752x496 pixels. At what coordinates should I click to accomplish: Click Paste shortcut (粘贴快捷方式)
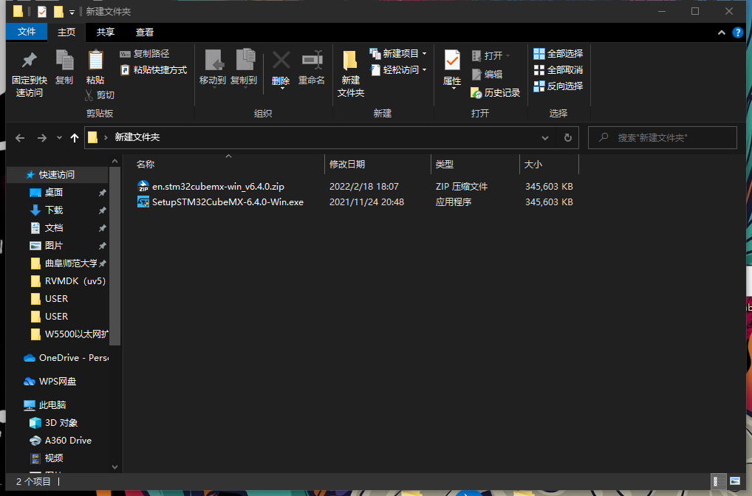[153, 70]
